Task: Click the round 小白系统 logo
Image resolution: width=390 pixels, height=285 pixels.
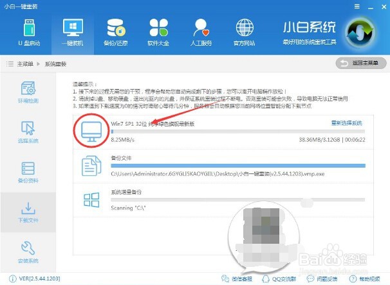Action: point(360,33)
